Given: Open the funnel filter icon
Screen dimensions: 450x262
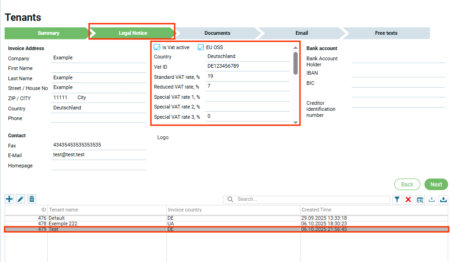Looking at the screenshot, I should [x=397, y=199].
